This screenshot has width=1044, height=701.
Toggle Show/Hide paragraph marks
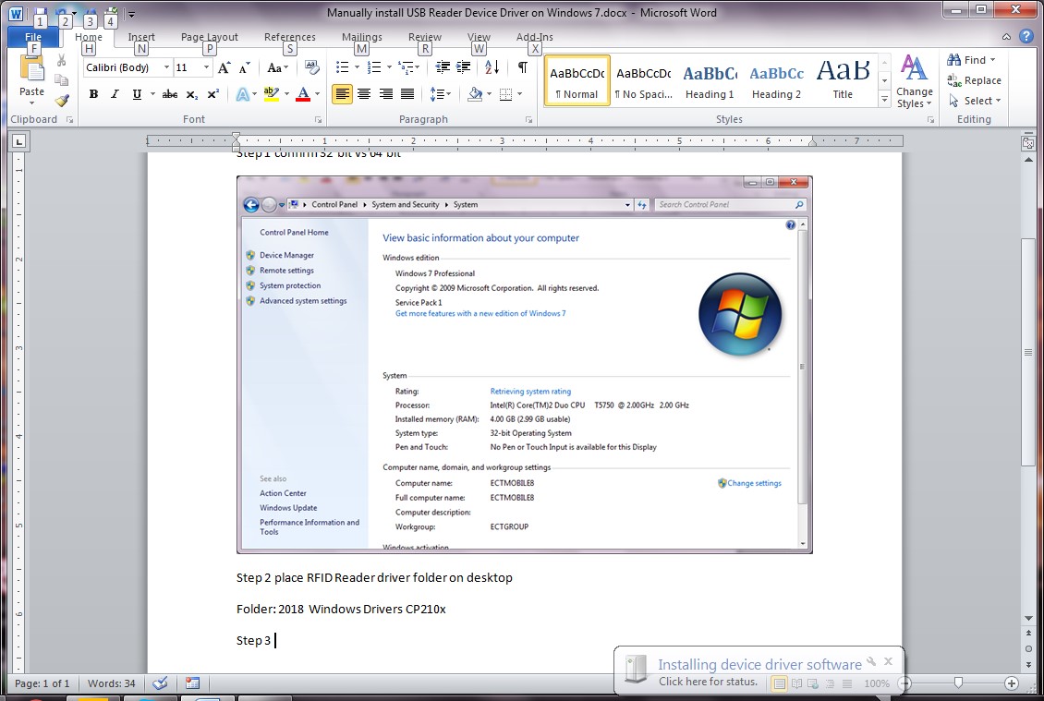(523, 67)
